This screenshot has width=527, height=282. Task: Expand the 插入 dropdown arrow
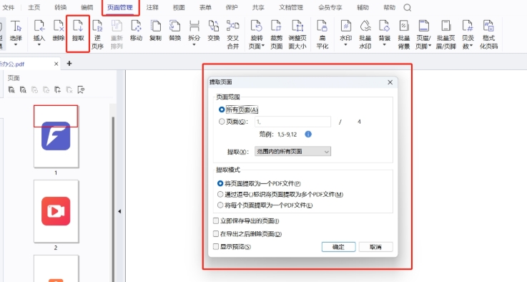tap(39, 44)
